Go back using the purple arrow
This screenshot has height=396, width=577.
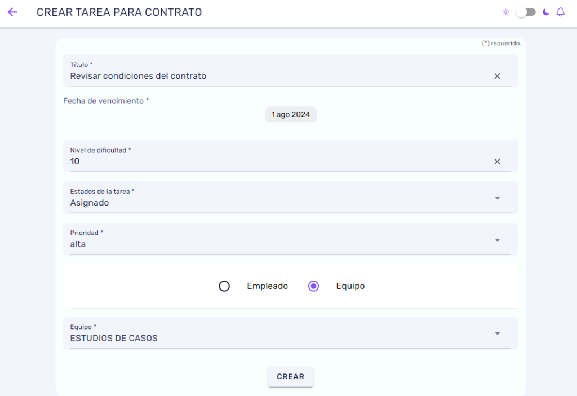12,12
